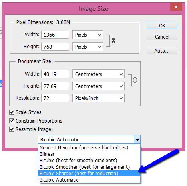Screen dimensions: 187x186
Task: Open the document Height Centimeters dropdown
Action: (x=99, y=86)
